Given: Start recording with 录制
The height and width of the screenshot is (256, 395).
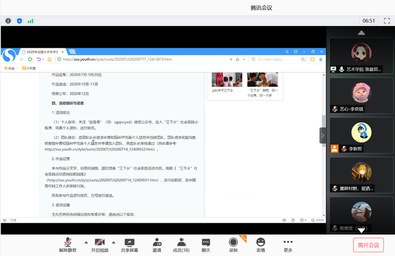Looking at the screenshot, I should (233, 244).
